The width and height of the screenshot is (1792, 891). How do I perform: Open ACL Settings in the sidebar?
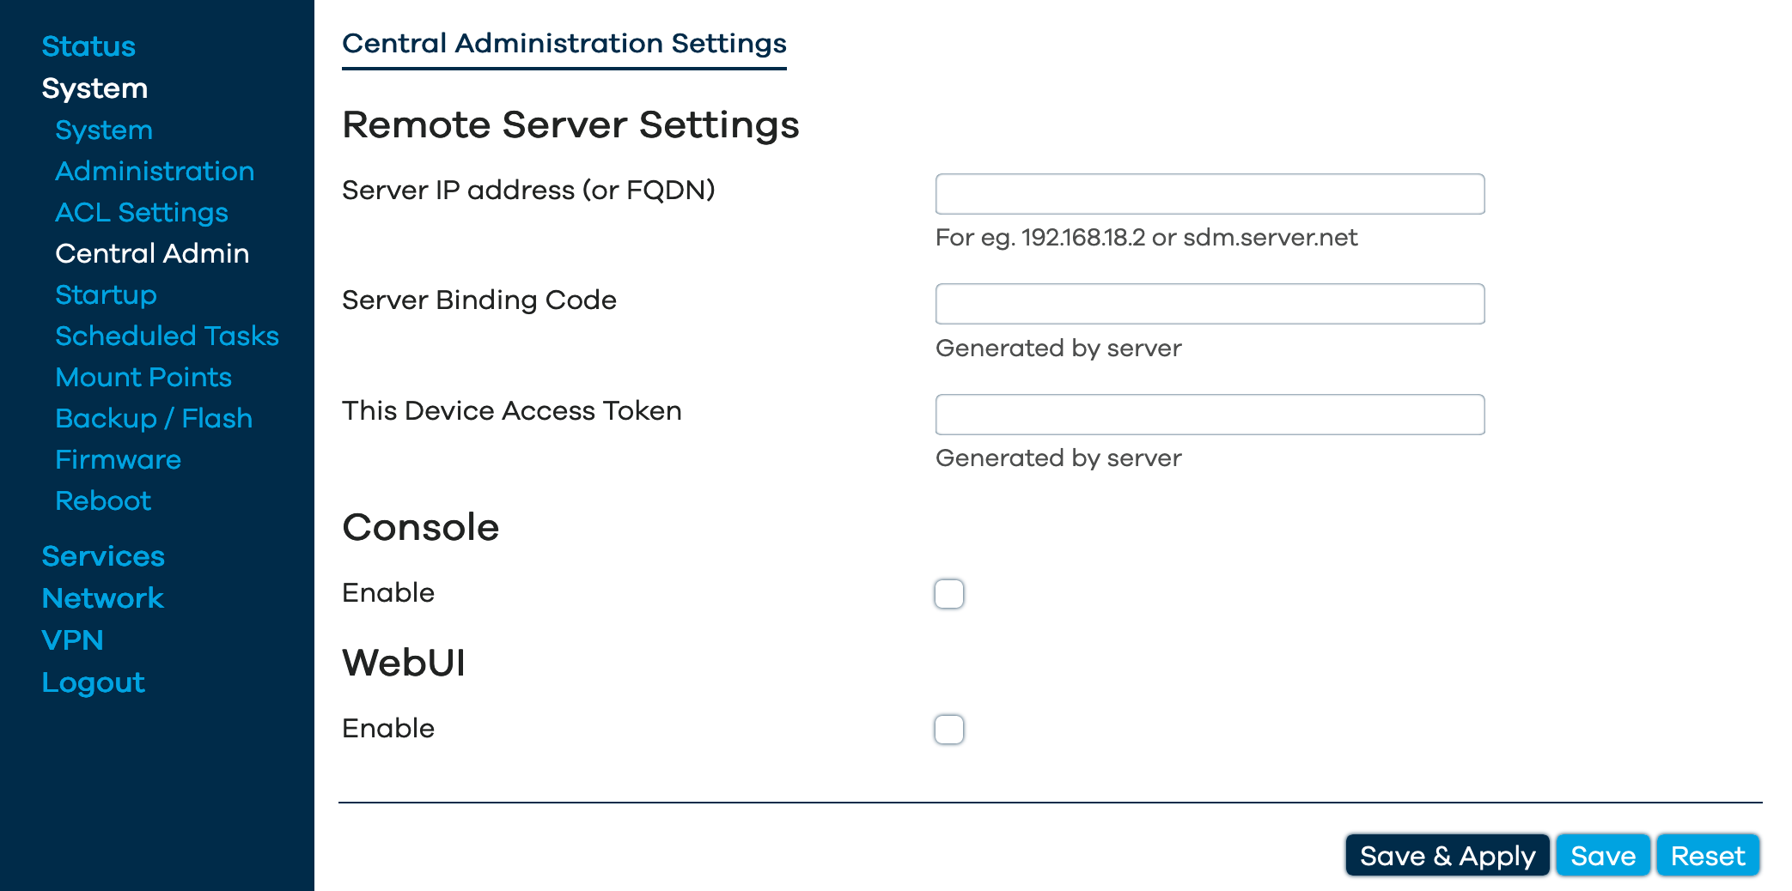pos(142,213)
